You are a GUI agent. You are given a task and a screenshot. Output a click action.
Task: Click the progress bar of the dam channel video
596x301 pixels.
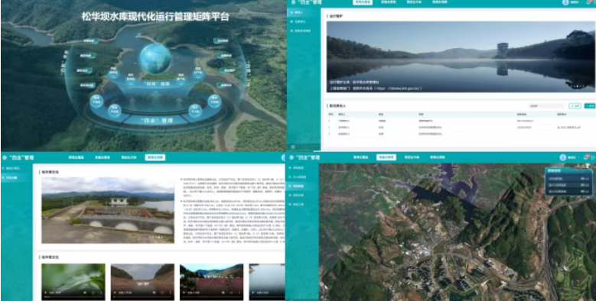click(142, 296)
